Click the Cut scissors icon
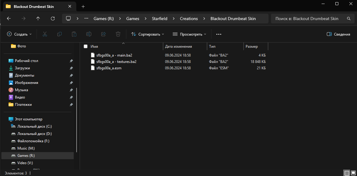This screenshot has width=357, height=176. click(x=45, y=34)
